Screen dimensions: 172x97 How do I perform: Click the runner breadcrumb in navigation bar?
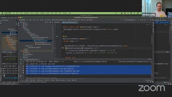(x=84, y=20)
